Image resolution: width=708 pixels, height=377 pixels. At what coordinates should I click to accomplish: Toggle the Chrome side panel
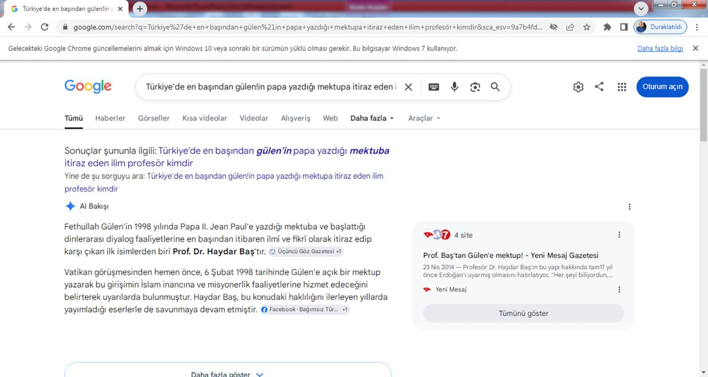click(x=624, y=27)
